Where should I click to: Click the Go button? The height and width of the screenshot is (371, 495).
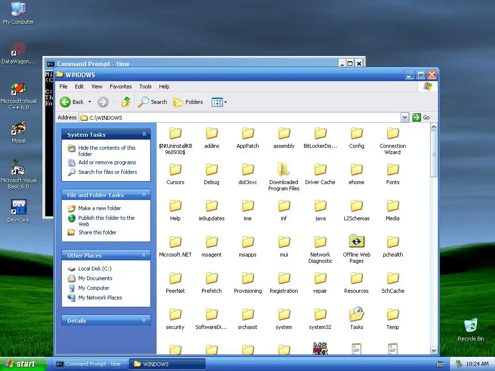(x=422, y=117)
